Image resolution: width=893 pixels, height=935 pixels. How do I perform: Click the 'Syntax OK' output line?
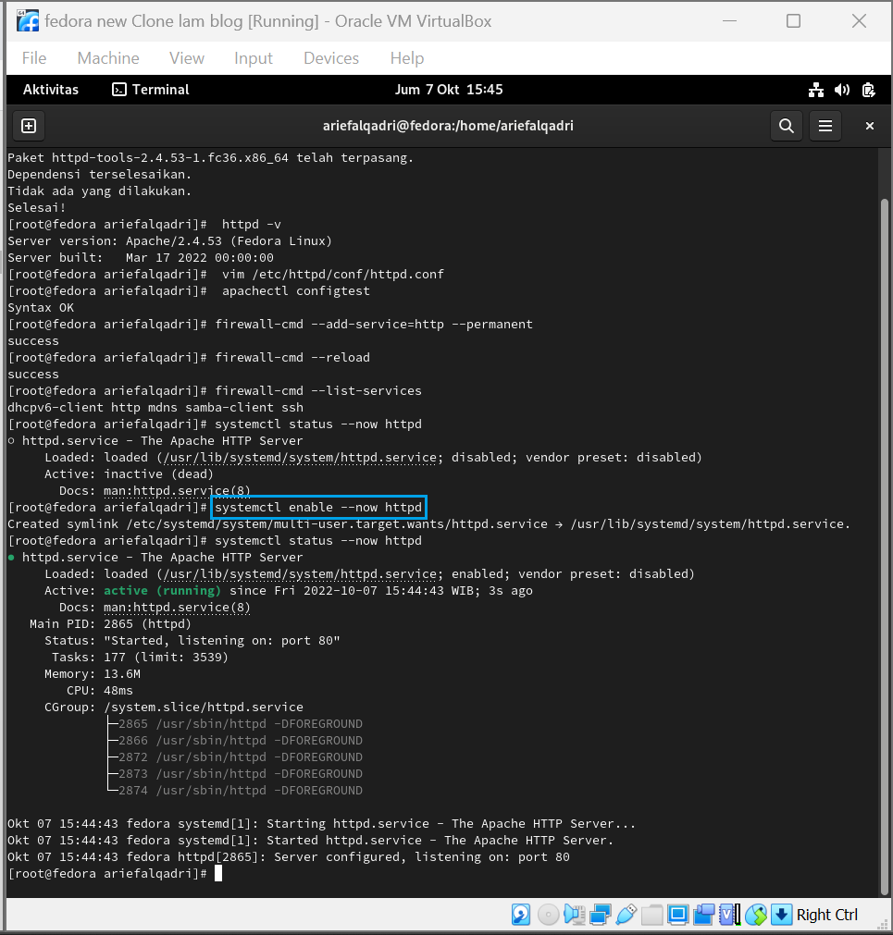41,308
